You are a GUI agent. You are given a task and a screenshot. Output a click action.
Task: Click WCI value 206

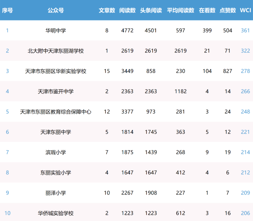pyautogui.click(x=245, y=213)
